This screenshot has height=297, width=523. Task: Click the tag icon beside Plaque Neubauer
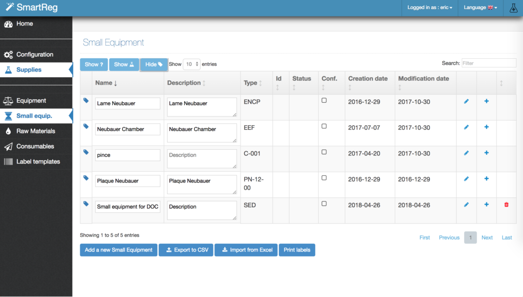coord(86,178)
